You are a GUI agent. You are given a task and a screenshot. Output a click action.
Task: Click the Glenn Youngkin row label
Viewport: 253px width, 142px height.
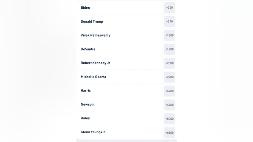(93, 132)
